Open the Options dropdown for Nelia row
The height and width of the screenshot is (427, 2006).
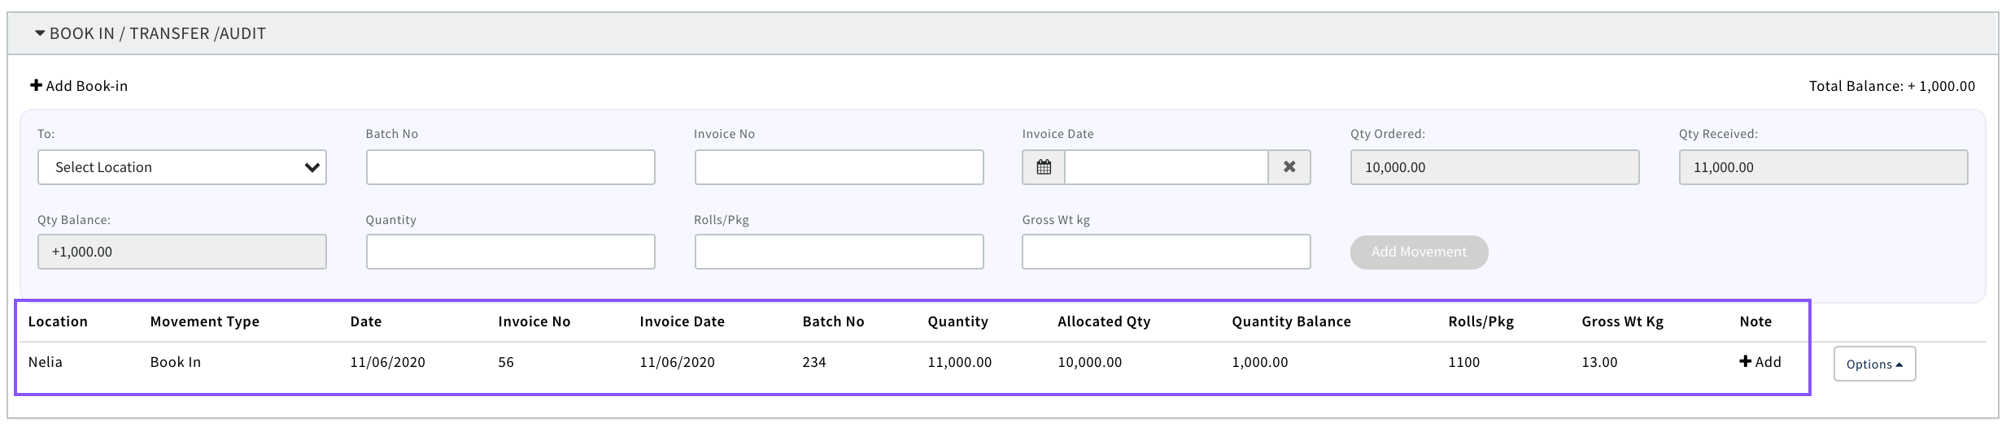point(1874,364)
